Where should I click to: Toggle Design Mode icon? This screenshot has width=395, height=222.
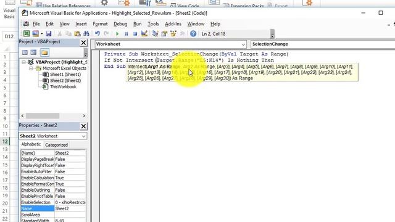point(144,33)
